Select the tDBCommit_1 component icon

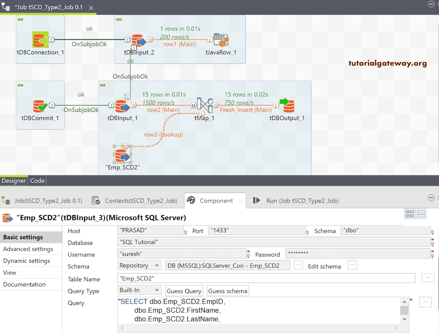[40, 105]
